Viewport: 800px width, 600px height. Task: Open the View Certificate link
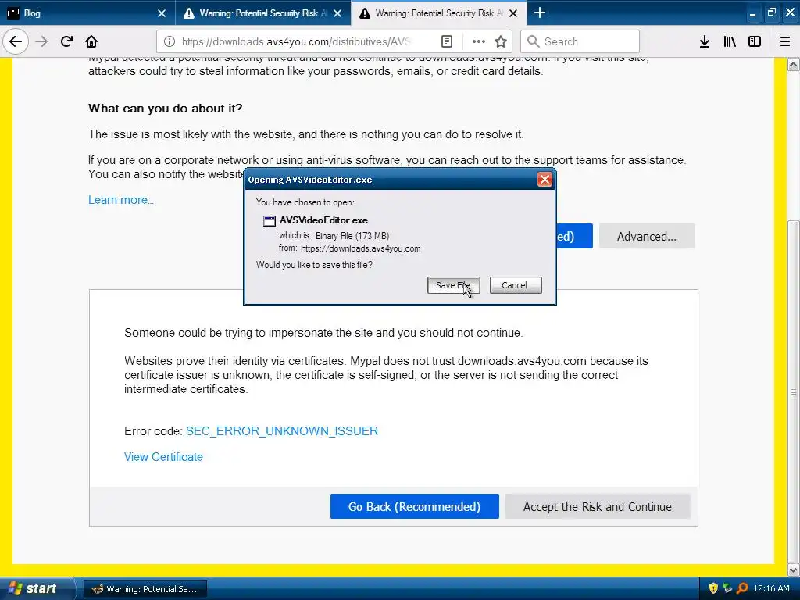(163, 456)
